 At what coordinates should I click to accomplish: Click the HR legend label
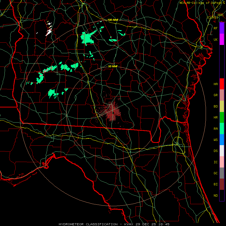tap(216, 118)
